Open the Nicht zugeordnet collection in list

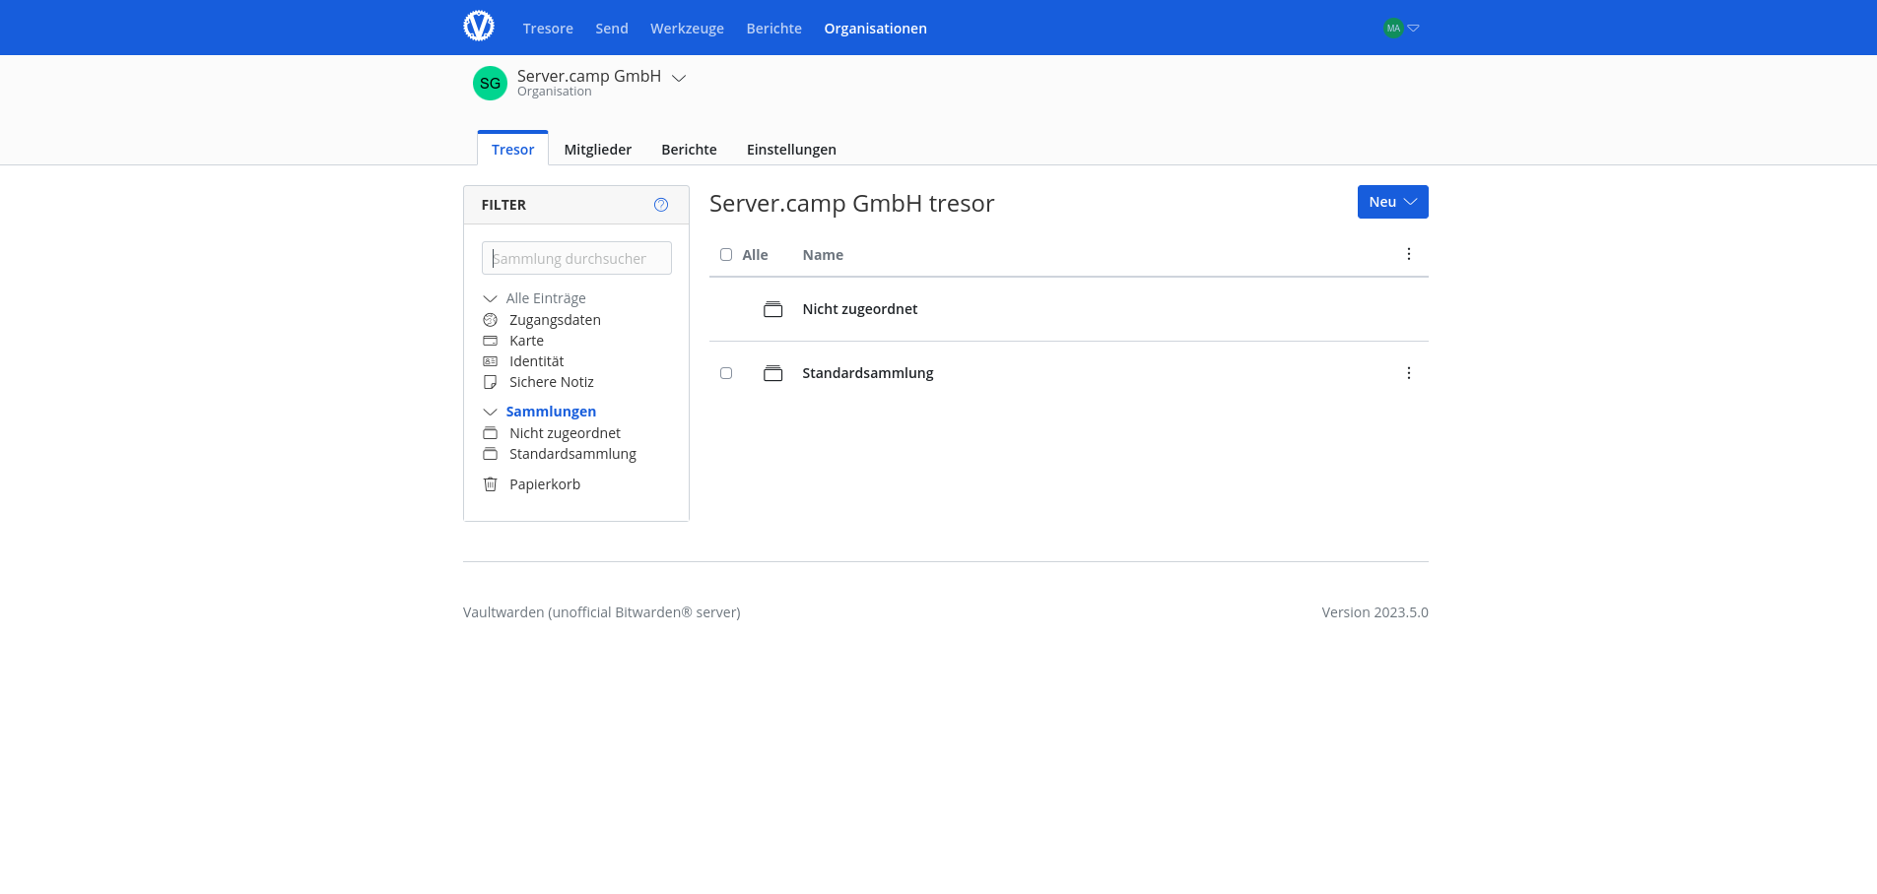[859, 309]
